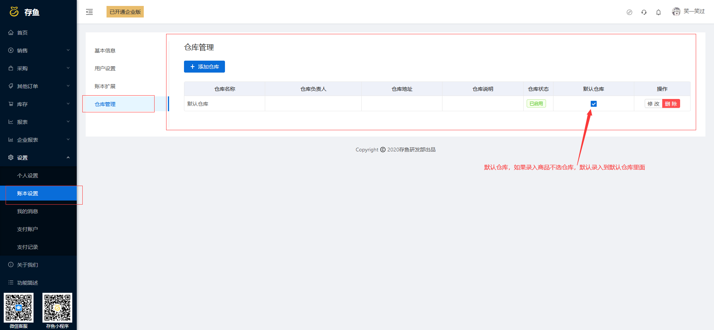Viewport: 714px width, 330px height.
Task: Open 支付记录 submenu item
Action: pyautogui.click(x=38, y=247)
